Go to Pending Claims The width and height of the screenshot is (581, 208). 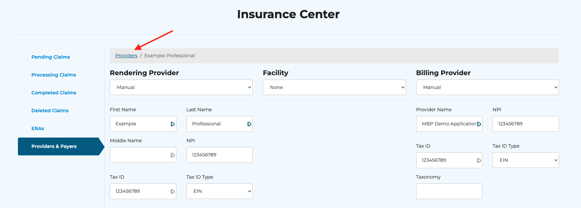coord(51,57)
